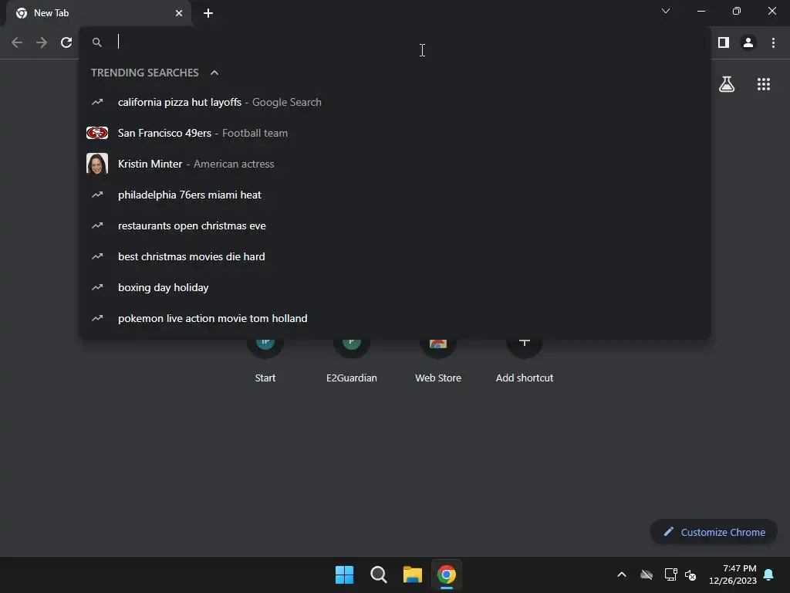Open Windows taskbar search
790x593 pixels.
tap(378, 574)
